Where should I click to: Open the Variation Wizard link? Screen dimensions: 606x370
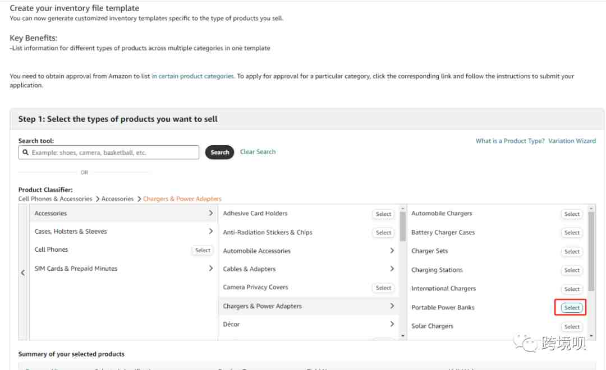(x=572, y=141)
